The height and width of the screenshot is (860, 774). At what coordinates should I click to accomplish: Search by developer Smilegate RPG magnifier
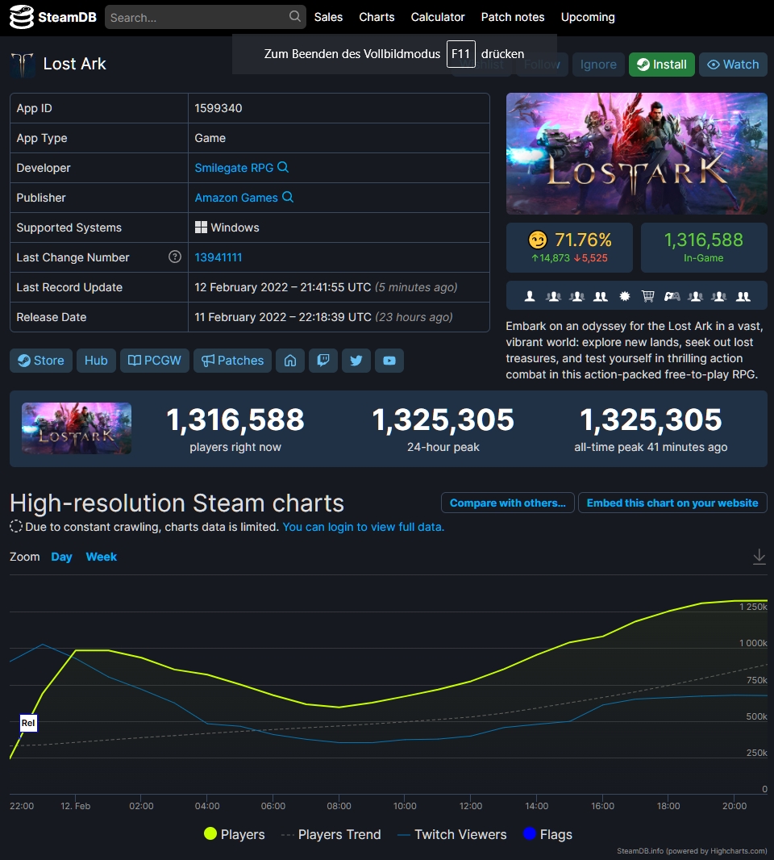tap(283, 167)
